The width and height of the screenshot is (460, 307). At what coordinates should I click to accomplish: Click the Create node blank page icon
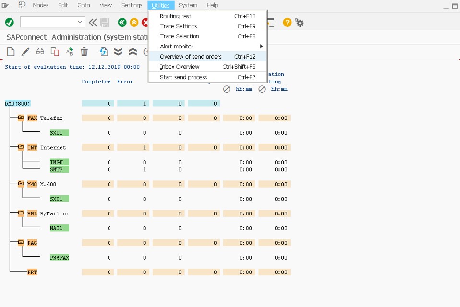[11, 52]
